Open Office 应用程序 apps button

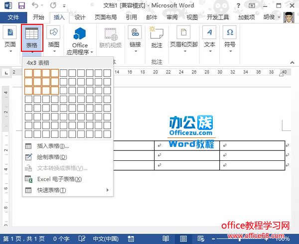tap(80, 41)
